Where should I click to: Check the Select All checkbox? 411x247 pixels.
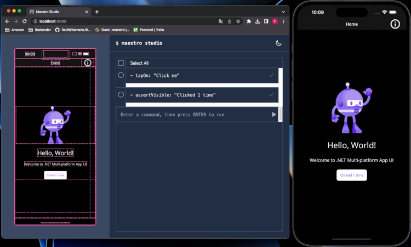[x=121, y=63]
